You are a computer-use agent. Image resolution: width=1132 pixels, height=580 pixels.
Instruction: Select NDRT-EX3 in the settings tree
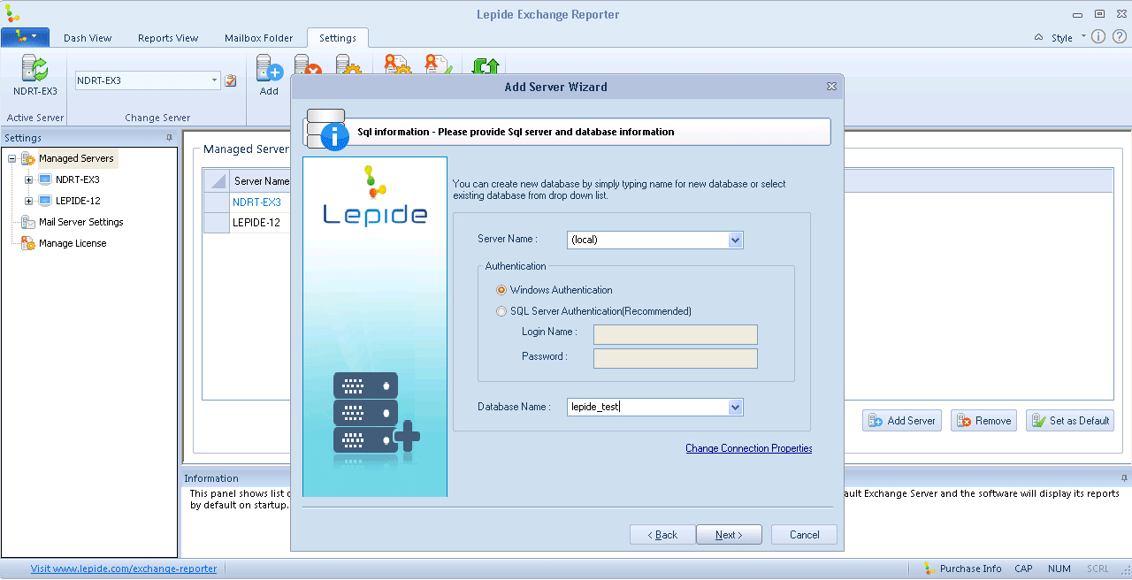tap(78, 179)
